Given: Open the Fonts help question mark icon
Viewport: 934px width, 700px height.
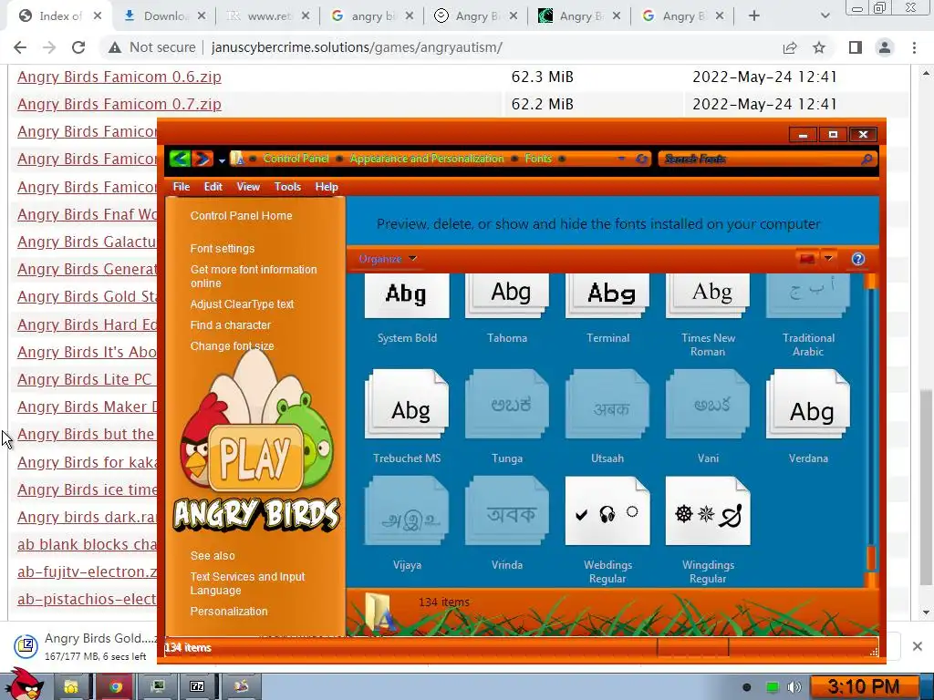Looking at the screenshot, I should [857, 259].
